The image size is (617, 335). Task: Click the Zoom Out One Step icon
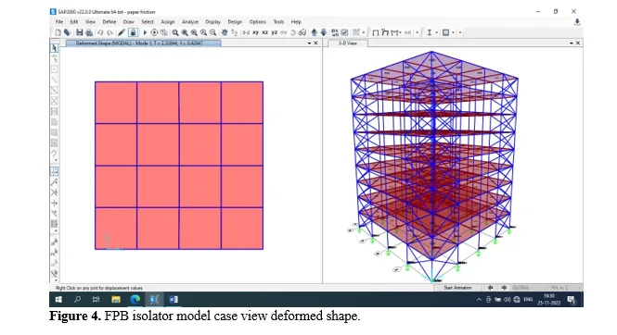212,32
